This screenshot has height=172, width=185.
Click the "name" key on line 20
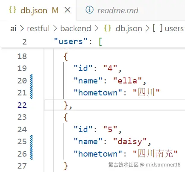pyautogui.click(x=88, y=81)
